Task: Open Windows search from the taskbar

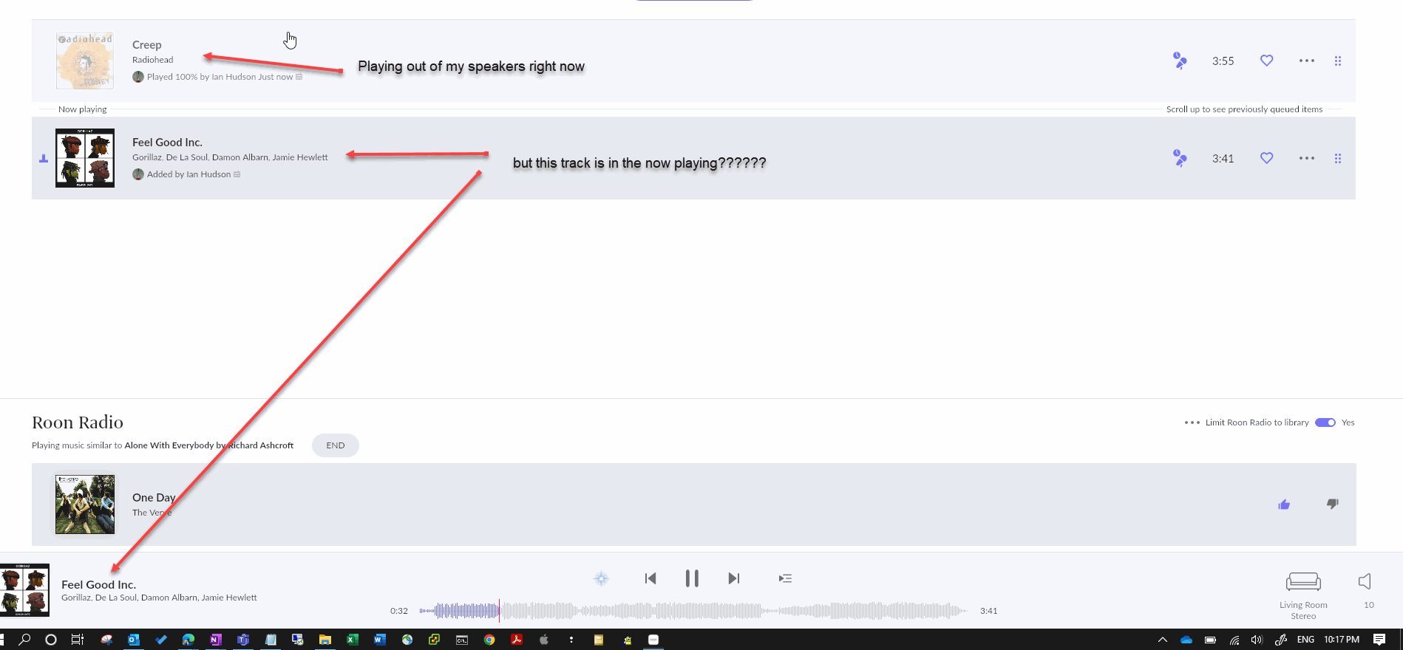Action: pos(24,640)
